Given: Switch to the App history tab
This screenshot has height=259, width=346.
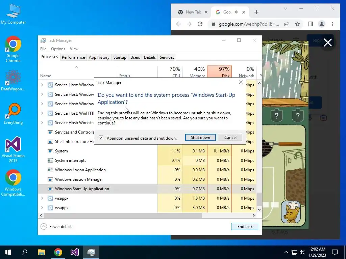Looking at the screenshot, I should pos(99,57).
